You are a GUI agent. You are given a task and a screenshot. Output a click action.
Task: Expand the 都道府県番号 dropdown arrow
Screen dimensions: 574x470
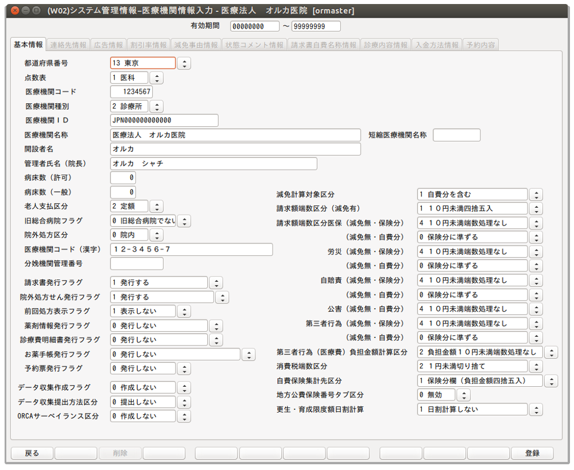tap(184, 63)
